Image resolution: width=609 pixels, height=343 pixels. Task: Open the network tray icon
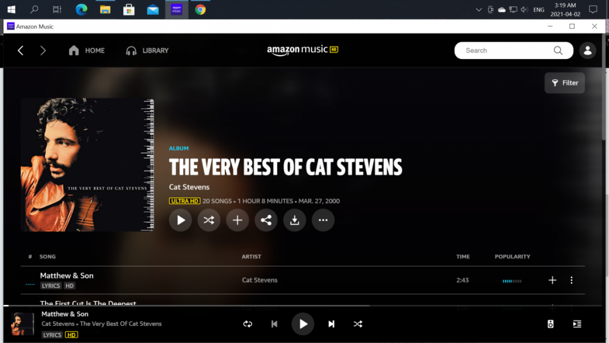(513, 10)
